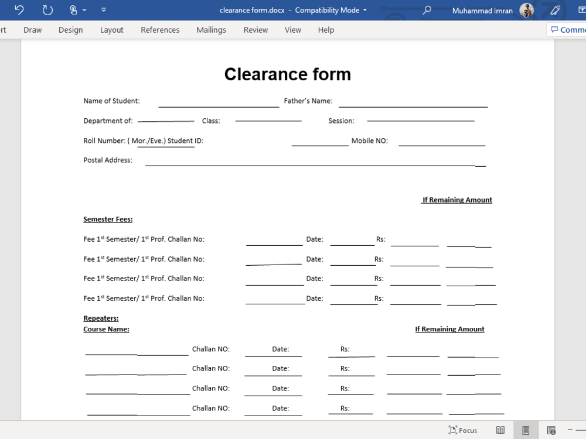Click the 'Class:' label
Screen dimensions: 586x439
[211, 121]
